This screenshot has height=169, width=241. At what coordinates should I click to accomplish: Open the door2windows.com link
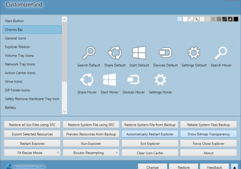pos(28,167)
